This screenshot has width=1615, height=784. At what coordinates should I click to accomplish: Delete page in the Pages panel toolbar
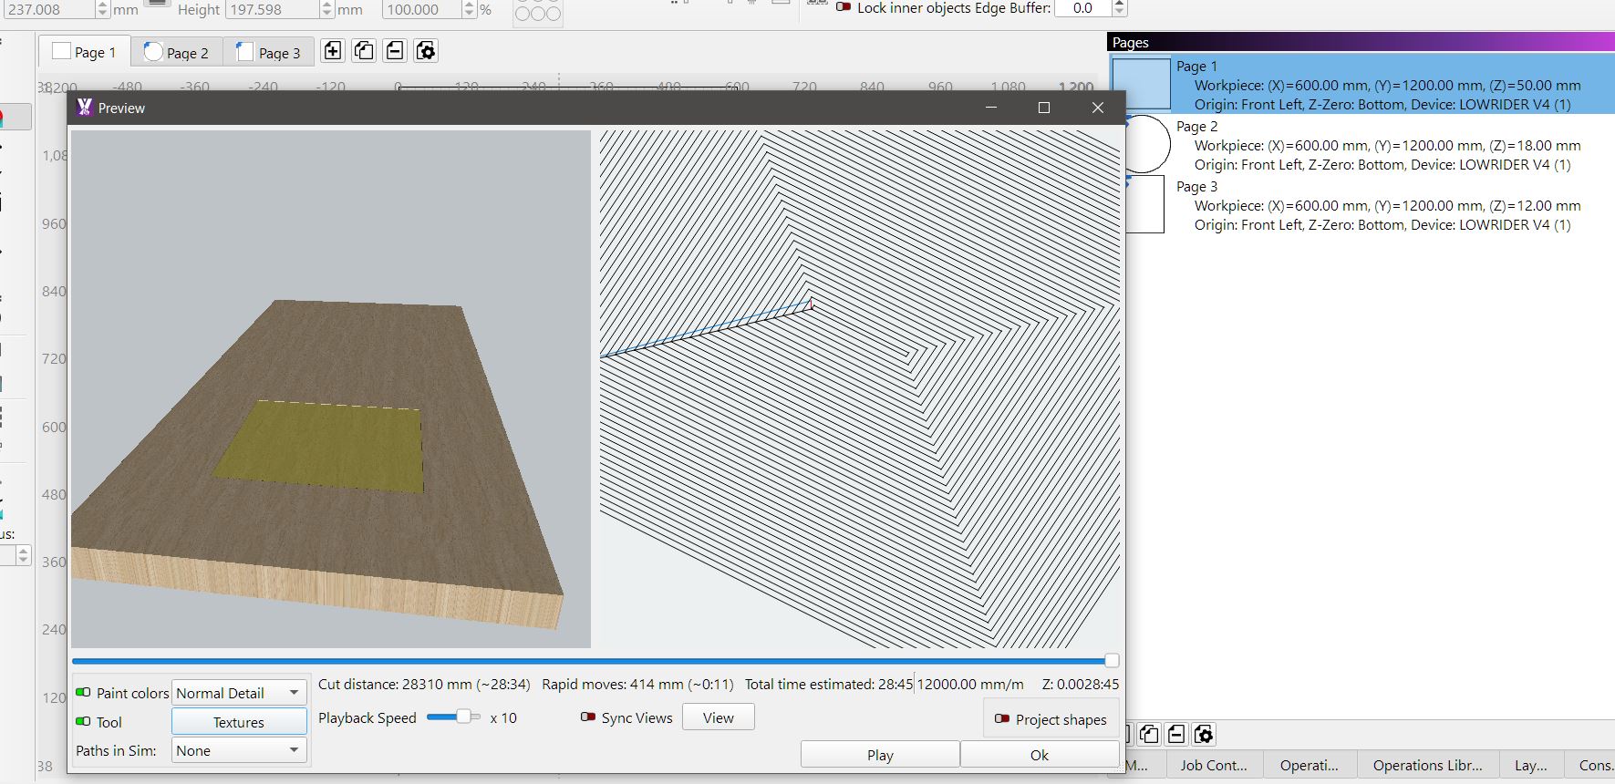pyautogui.click(x=1176, y=734)
